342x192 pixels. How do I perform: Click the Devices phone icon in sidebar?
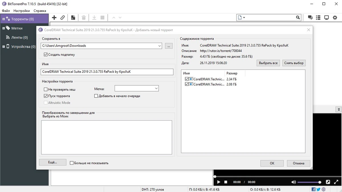[x=8, y=46]
